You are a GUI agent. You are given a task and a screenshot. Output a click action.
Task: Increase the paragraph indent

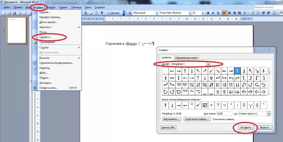(269, 13)
